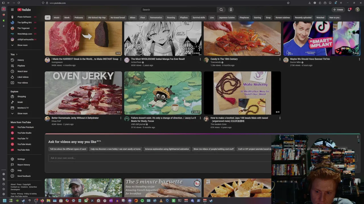Open options menu for Candy In The 18th Century
The image size is (364, 204).
tap(280, 59)
